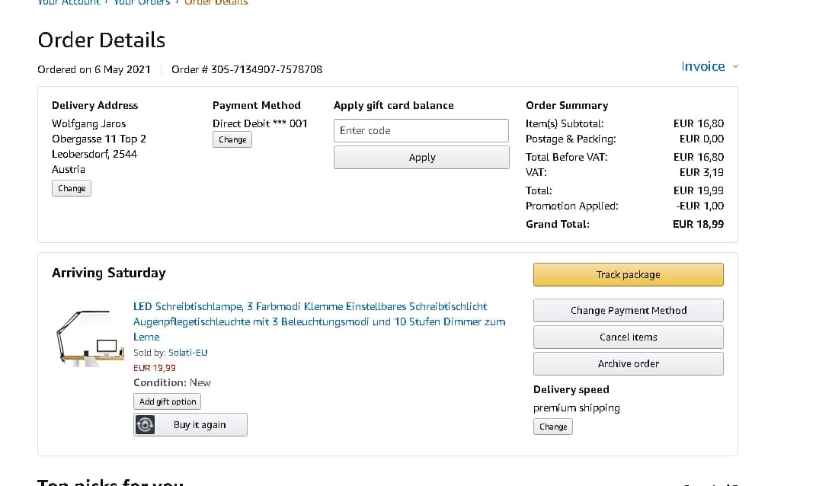Change the premium shipping delivery speed
Viewport: 816px width, 486px height.
pyautogui.click(x=552, y=427)
